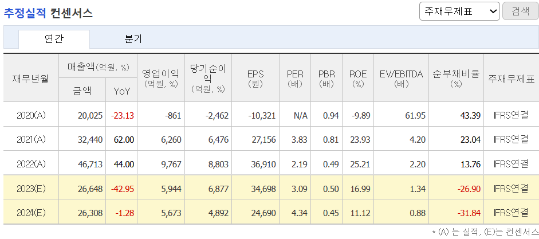Screen dimensions: 539x239
Task: Select the EPS (원) column header
Action: [255, 78]
